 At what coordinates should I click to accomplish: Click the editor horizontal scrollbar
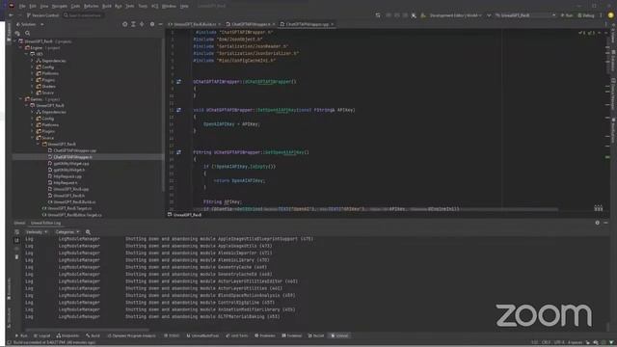[376, 209]
